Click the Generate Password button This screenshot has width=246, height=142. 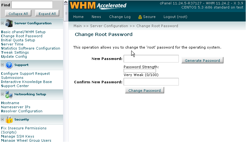click(202, 61)
